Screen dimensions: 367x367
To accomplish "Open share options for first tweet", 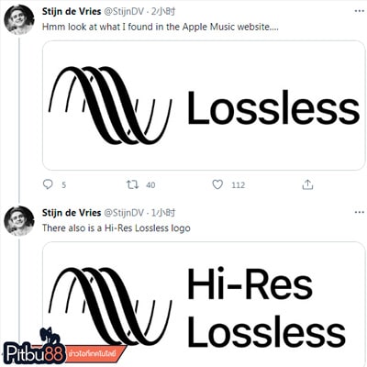I will 307,184.
